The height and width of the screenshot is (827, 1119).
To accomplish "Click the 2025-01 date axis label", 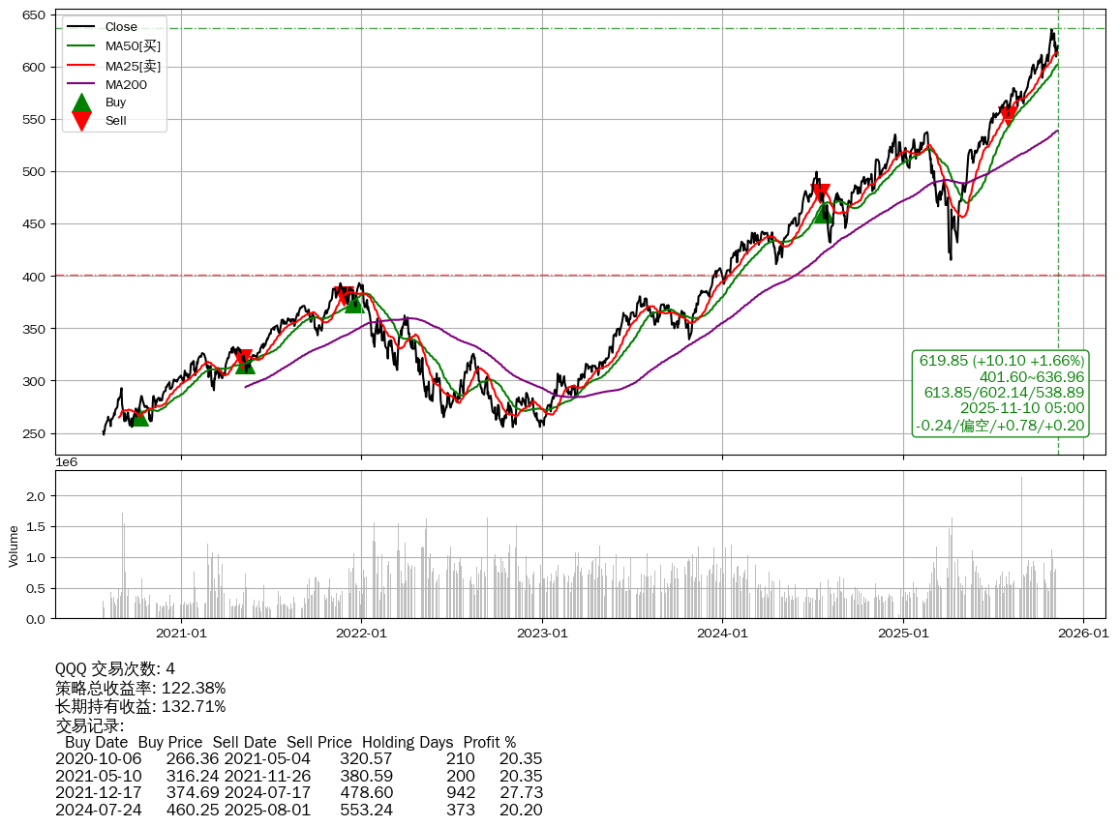I will pos(903,634).
